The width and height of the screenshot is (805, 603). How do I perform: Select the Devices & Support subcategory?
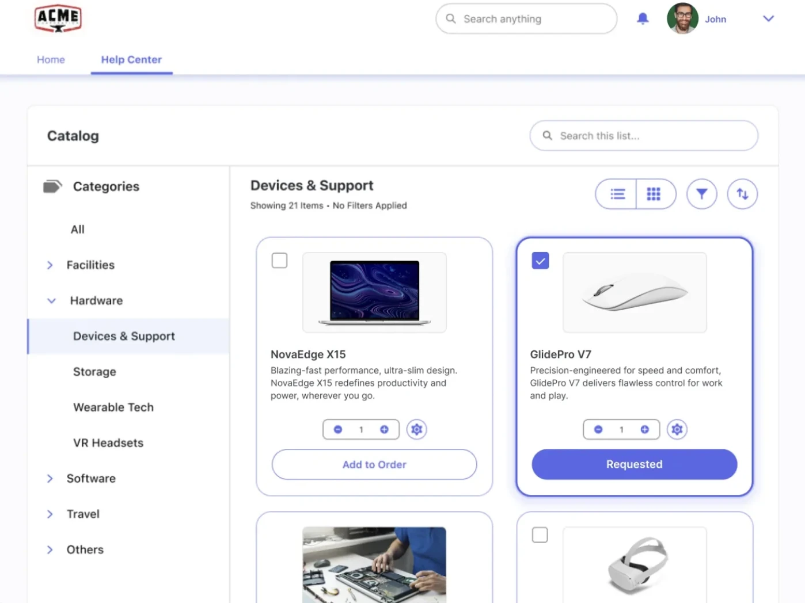[x=128, y=336]
